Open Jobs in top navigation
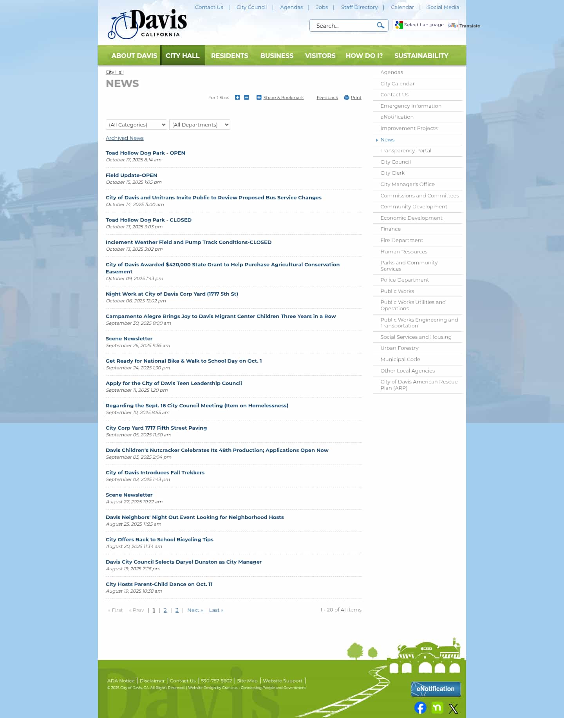 322,7
